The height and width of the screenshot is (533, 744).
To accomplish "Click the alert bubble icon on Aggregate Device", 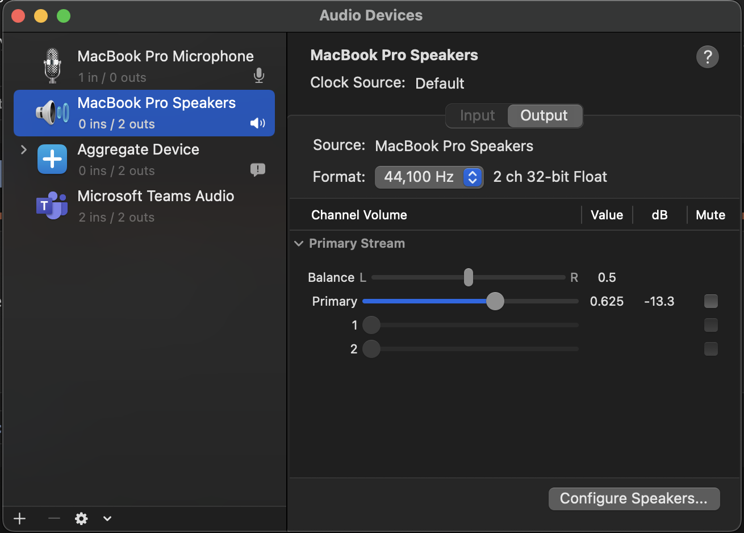I will pyautogui.click(x=258, y=169).
